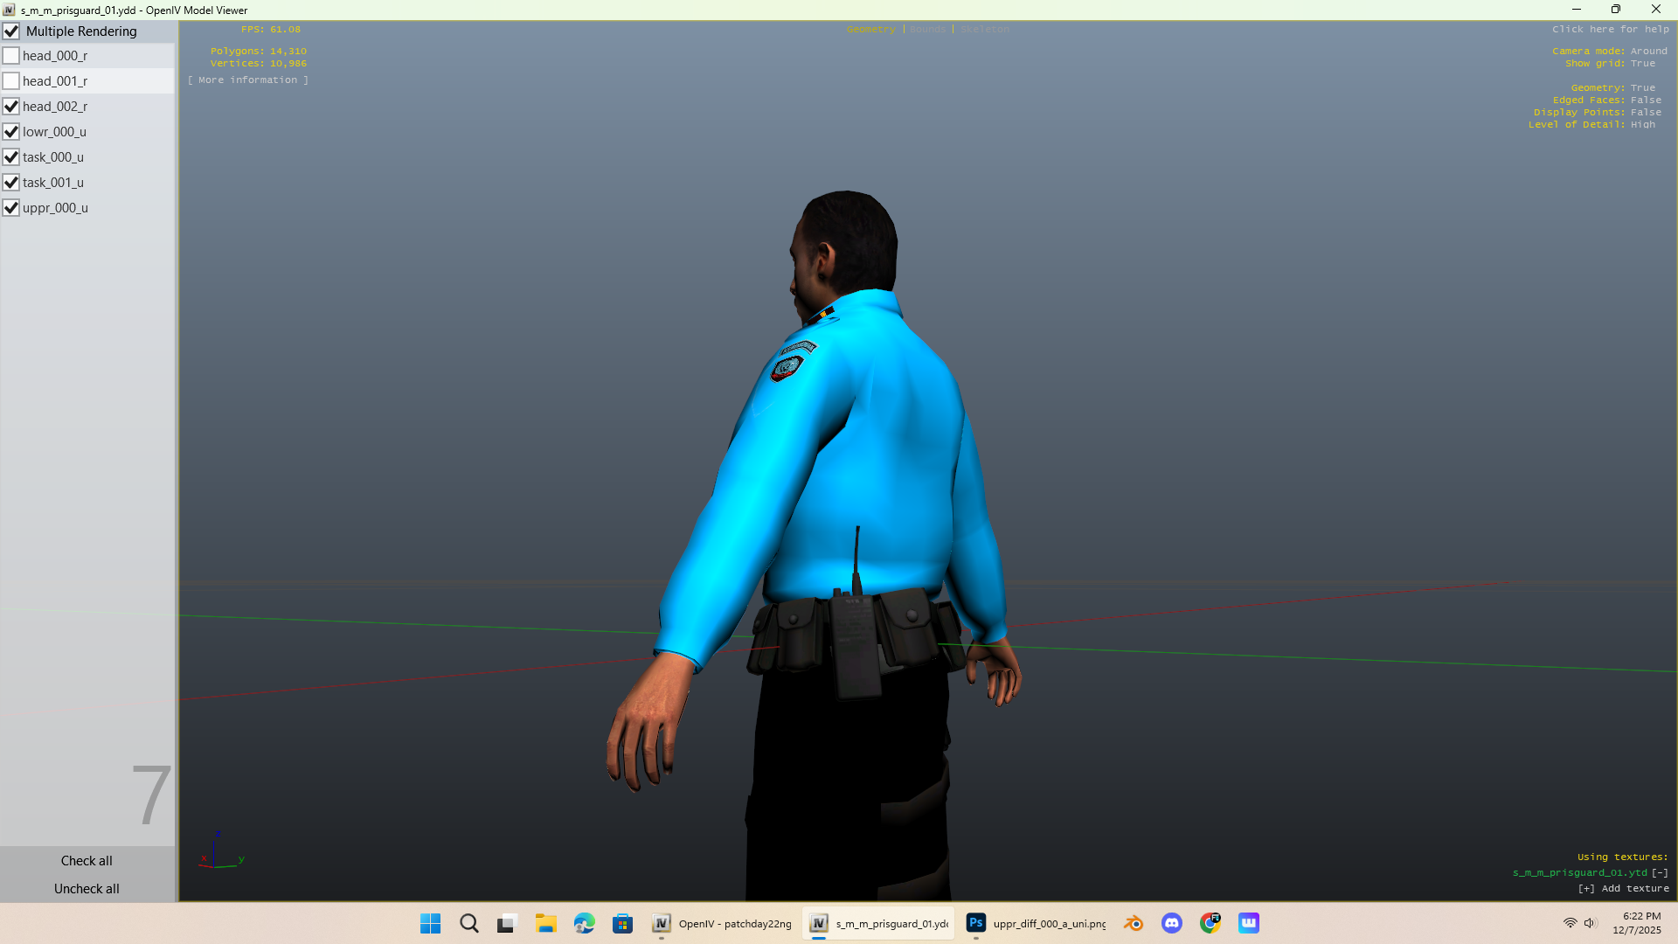Open the Blender taskbar icon
Viewport: 1678px width, 944px height.
click(1134, 923)
